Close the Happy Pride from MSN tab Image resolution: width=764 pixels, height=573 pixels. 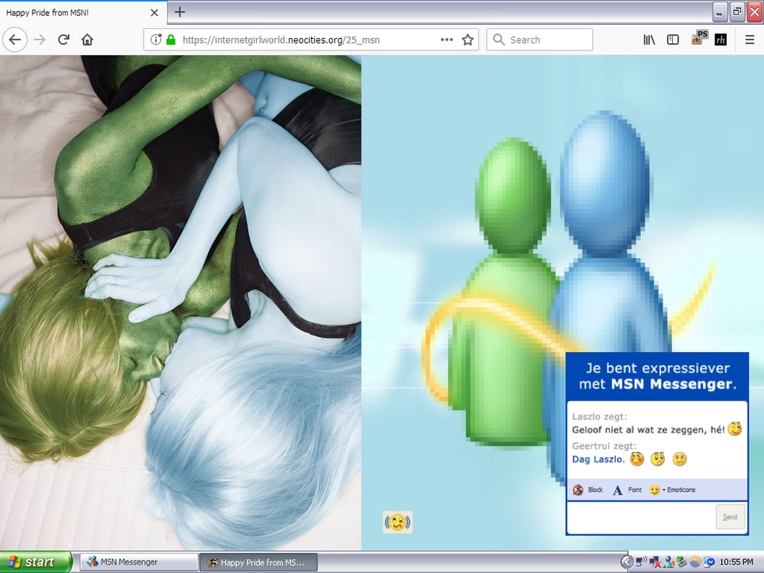pyautogui.click(x=154, y=13)
